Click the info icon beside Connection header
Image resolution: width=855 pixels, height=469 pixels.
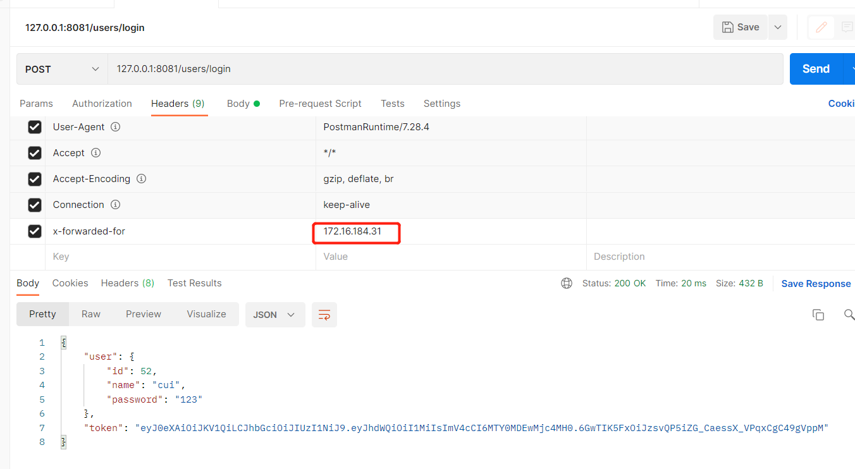click(115, 204)
